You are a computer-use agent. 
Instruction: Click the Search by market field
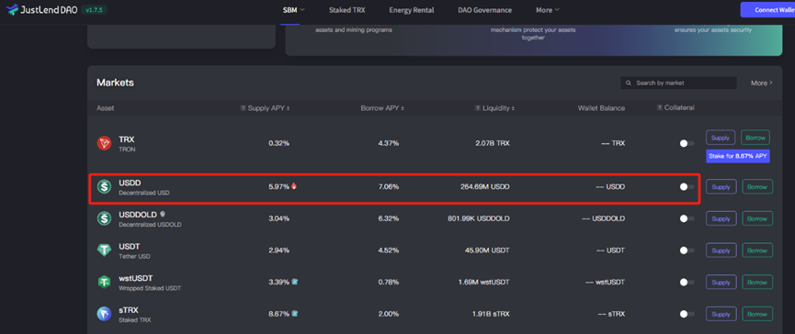click(678, 83)
